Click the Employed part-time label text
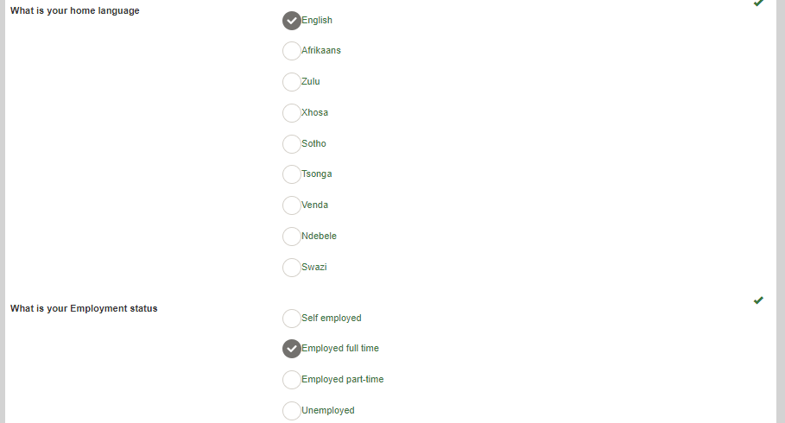The width and height of the screenshot is (785, 423). [343, 379]
